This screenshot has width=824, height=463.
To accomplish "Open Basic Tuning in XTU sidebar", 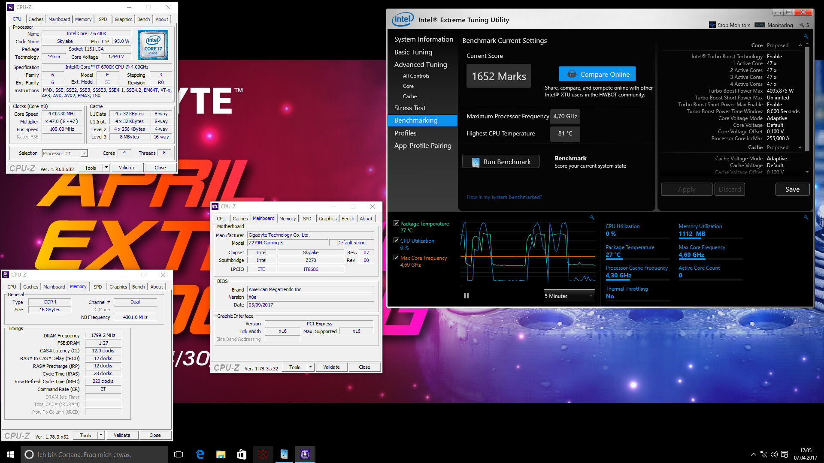I will pos(413,52).
